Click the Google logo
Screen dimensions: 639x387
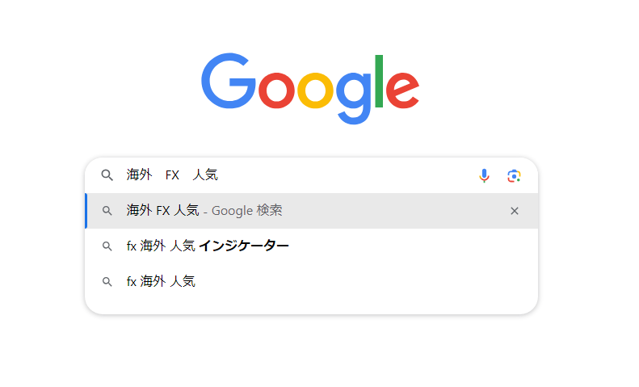[x=310, y=87]
